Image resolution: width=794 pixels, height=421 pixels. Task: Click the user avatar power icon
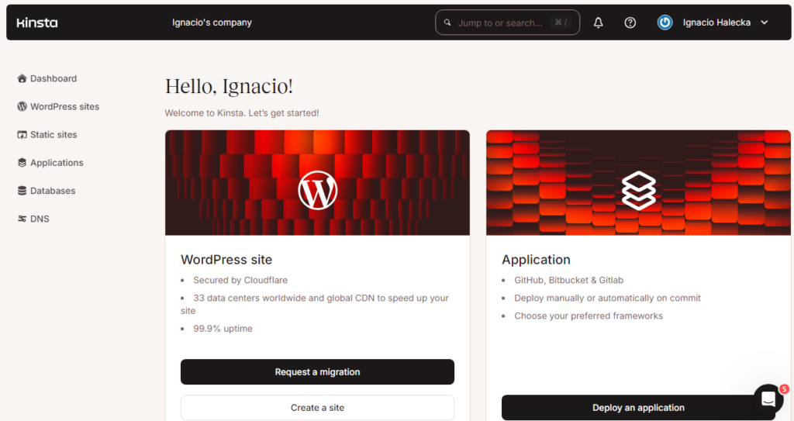click(x=665, y=22)
